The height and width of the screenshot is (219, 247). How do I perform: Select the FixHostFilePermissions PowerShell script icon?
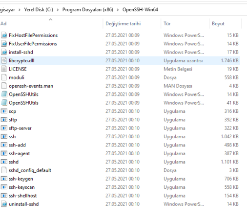[x=4, y=35]
